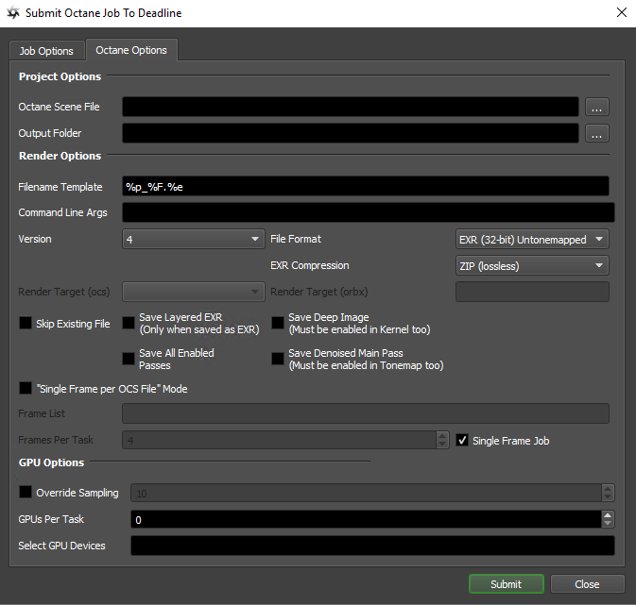Switch to the Job Options tab

tap(46, 51)
